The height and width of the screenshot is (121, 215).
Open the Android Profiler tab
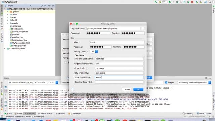(x=45, y=114)
